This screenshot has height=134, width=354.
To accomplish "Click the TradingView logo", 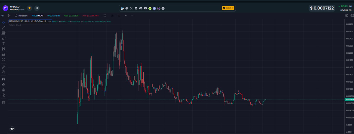I will [x=12, y=129].
